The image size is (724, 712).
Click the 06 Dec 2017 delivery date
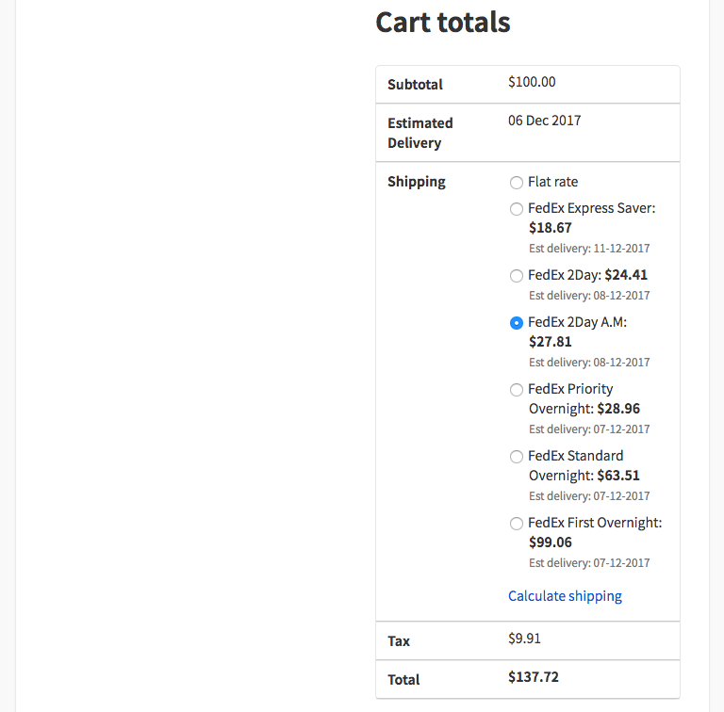544,121
